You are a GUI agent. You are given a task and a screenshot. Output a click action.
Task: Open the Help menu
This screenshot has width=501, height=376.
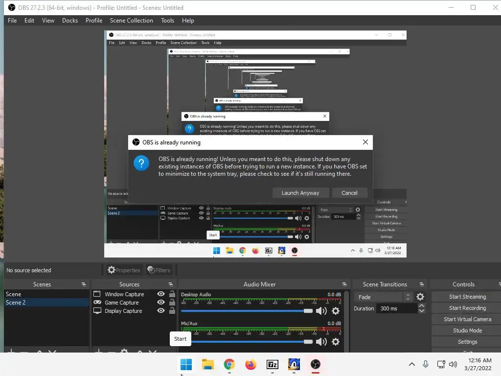pyautogui.click(x=188, y=21)
